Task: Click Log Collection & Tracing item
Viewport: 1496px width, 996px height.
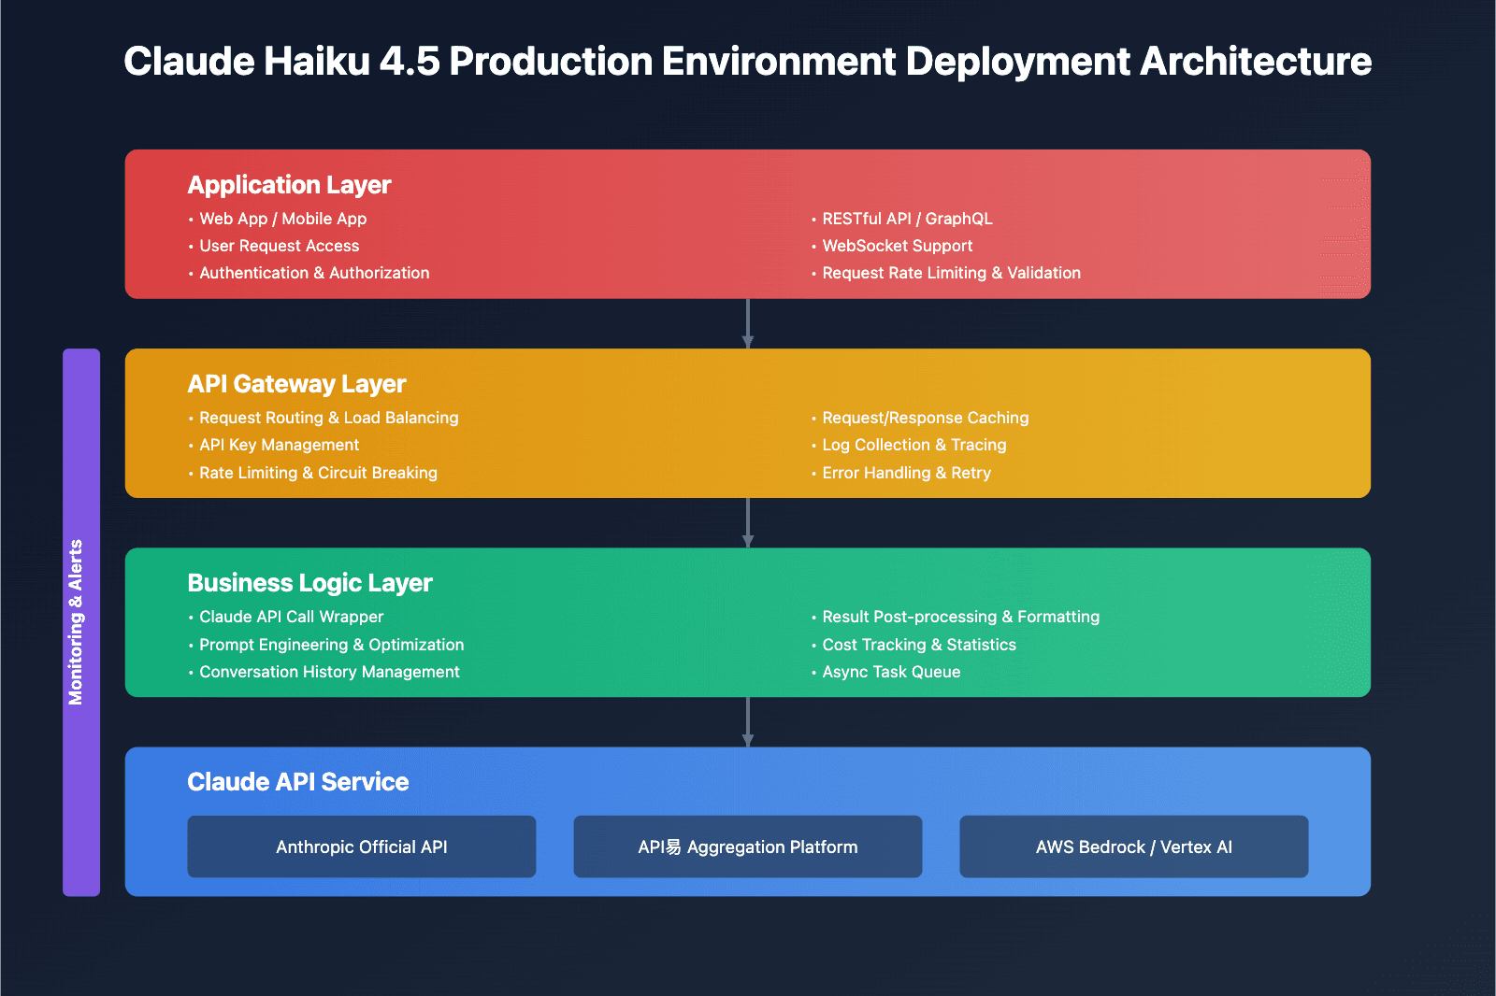Action: (x=913, y=445)
